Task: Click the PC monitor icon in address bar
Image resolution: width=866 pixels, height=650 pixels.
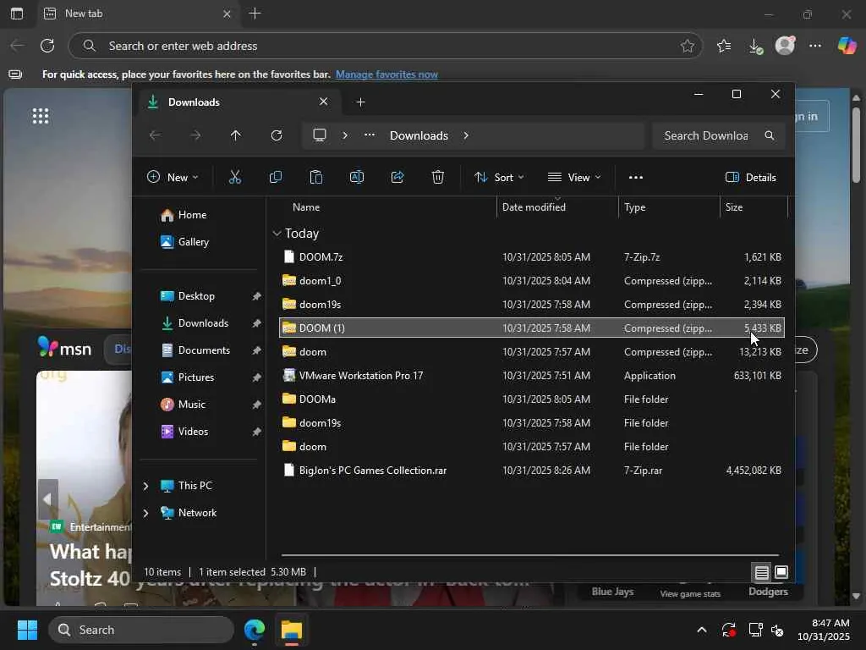Action: [320, 135]
